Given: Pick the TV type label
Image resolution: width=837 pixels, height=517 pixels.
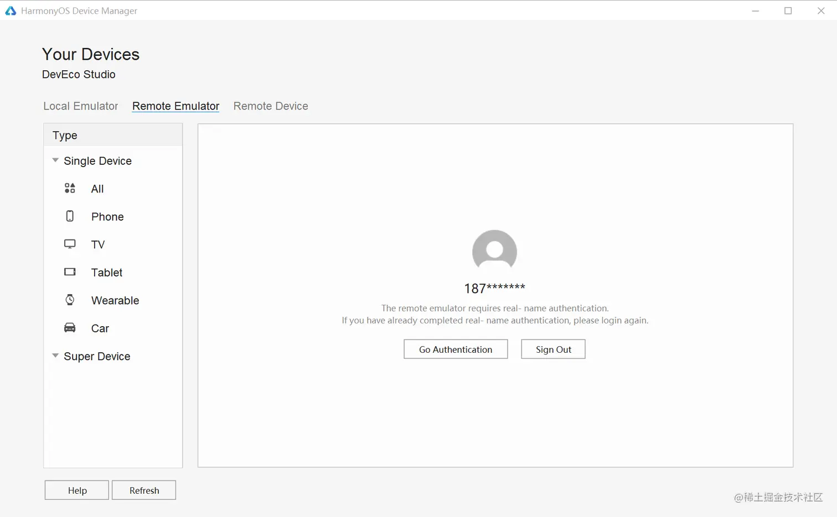Looking at the screenshot, I should tap(98, 244).
